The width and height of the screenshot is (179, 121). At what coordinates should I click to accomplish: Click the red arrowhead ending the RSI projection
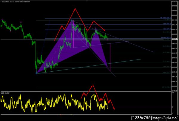coord(114,108)
